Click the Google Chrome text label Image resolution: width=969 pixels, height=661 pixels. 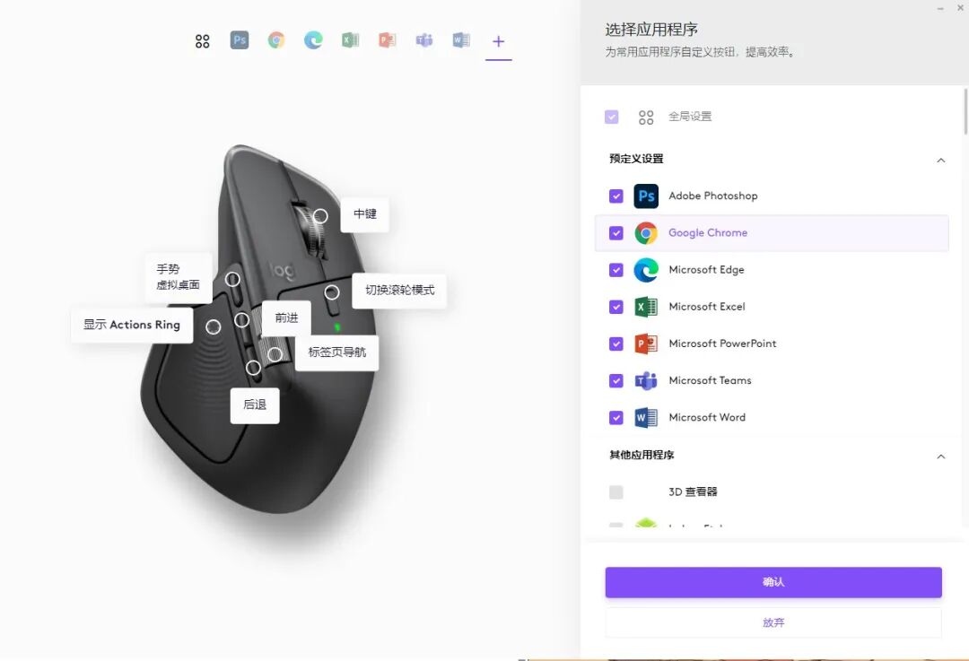(x=708, y=233)
